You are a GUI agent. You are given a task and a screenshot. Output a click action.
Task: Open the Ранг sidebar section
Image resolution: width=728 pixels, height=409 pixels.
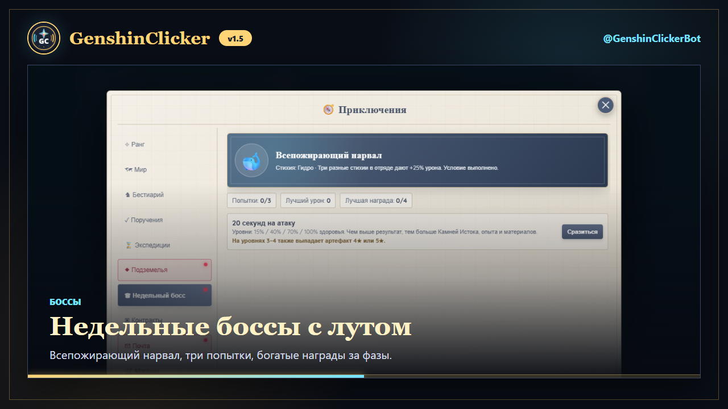164,144
